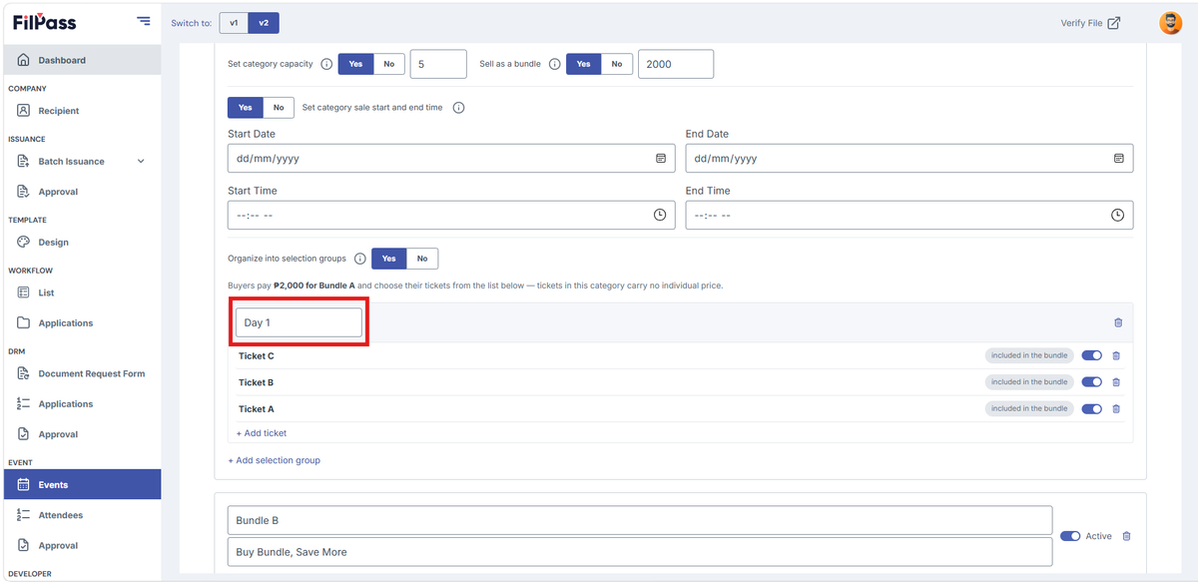Toggle Ticket A included switch

pos(1091,408)
